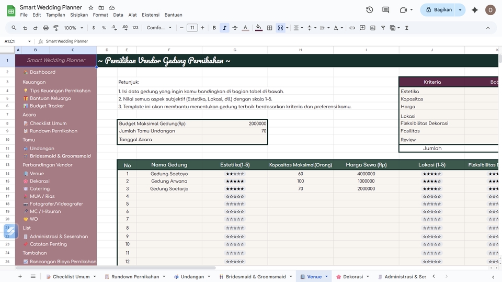Open the Dashboard sidebar link

pos(42,72)
